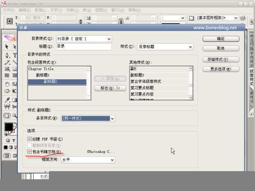Click up arrow of 其他样式 scrollbar
255x191 pixels.
coord(191,68)
